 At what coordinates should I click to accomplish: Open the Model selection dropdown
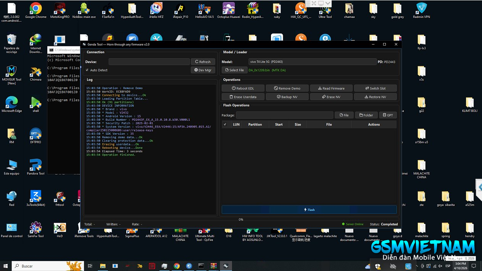point(312,62)
